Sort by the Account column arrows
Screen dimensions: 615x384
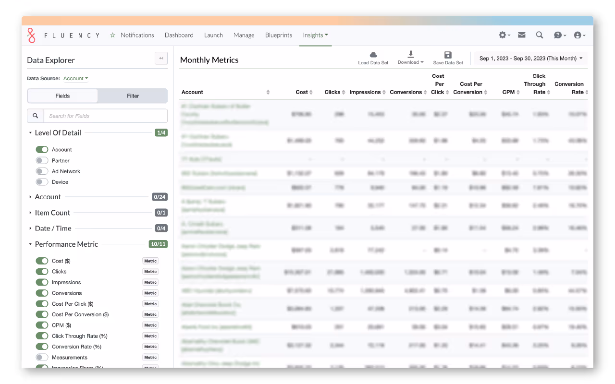click(268, 92)
